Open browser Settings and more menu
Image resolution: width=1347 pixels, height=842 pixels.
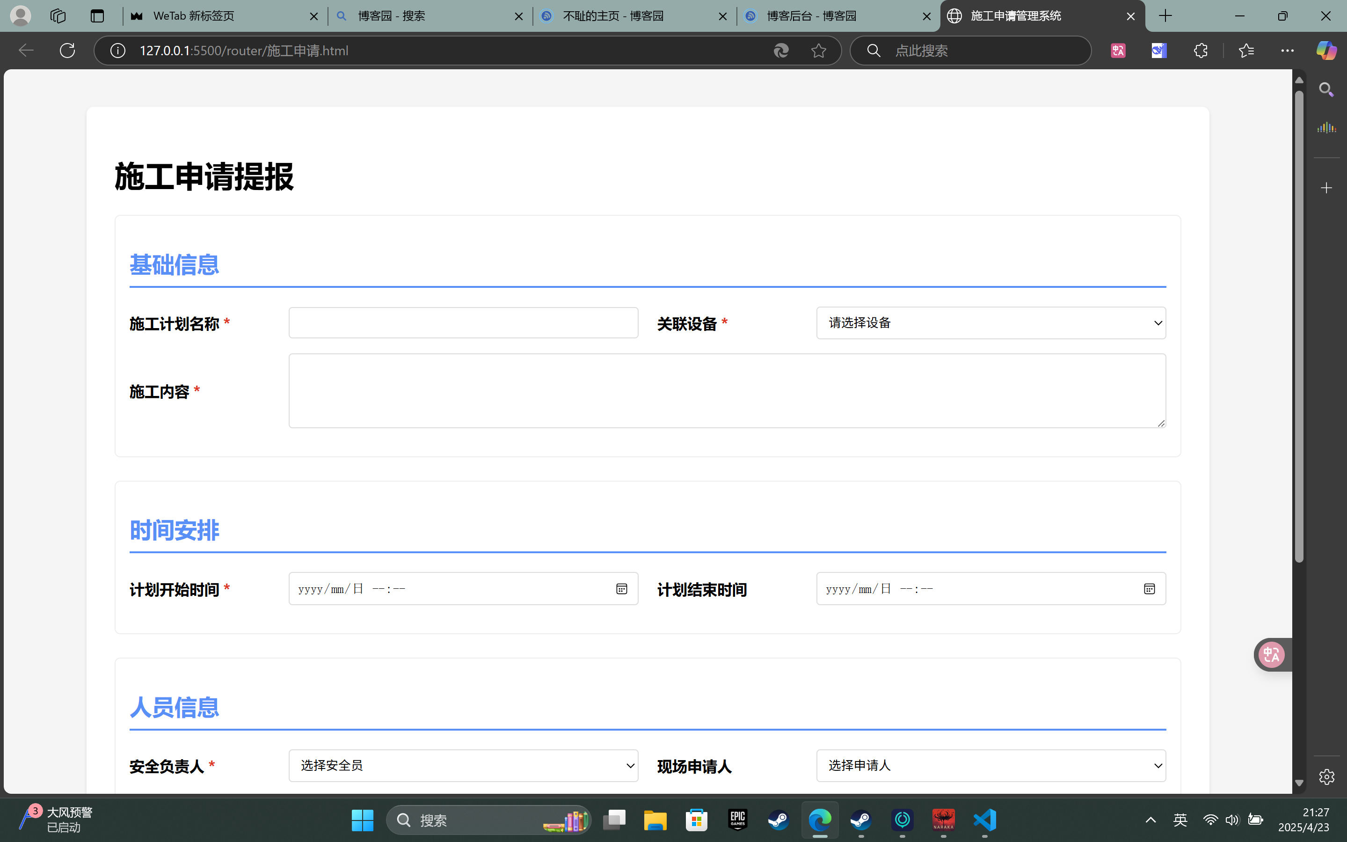coord(1287,51)
